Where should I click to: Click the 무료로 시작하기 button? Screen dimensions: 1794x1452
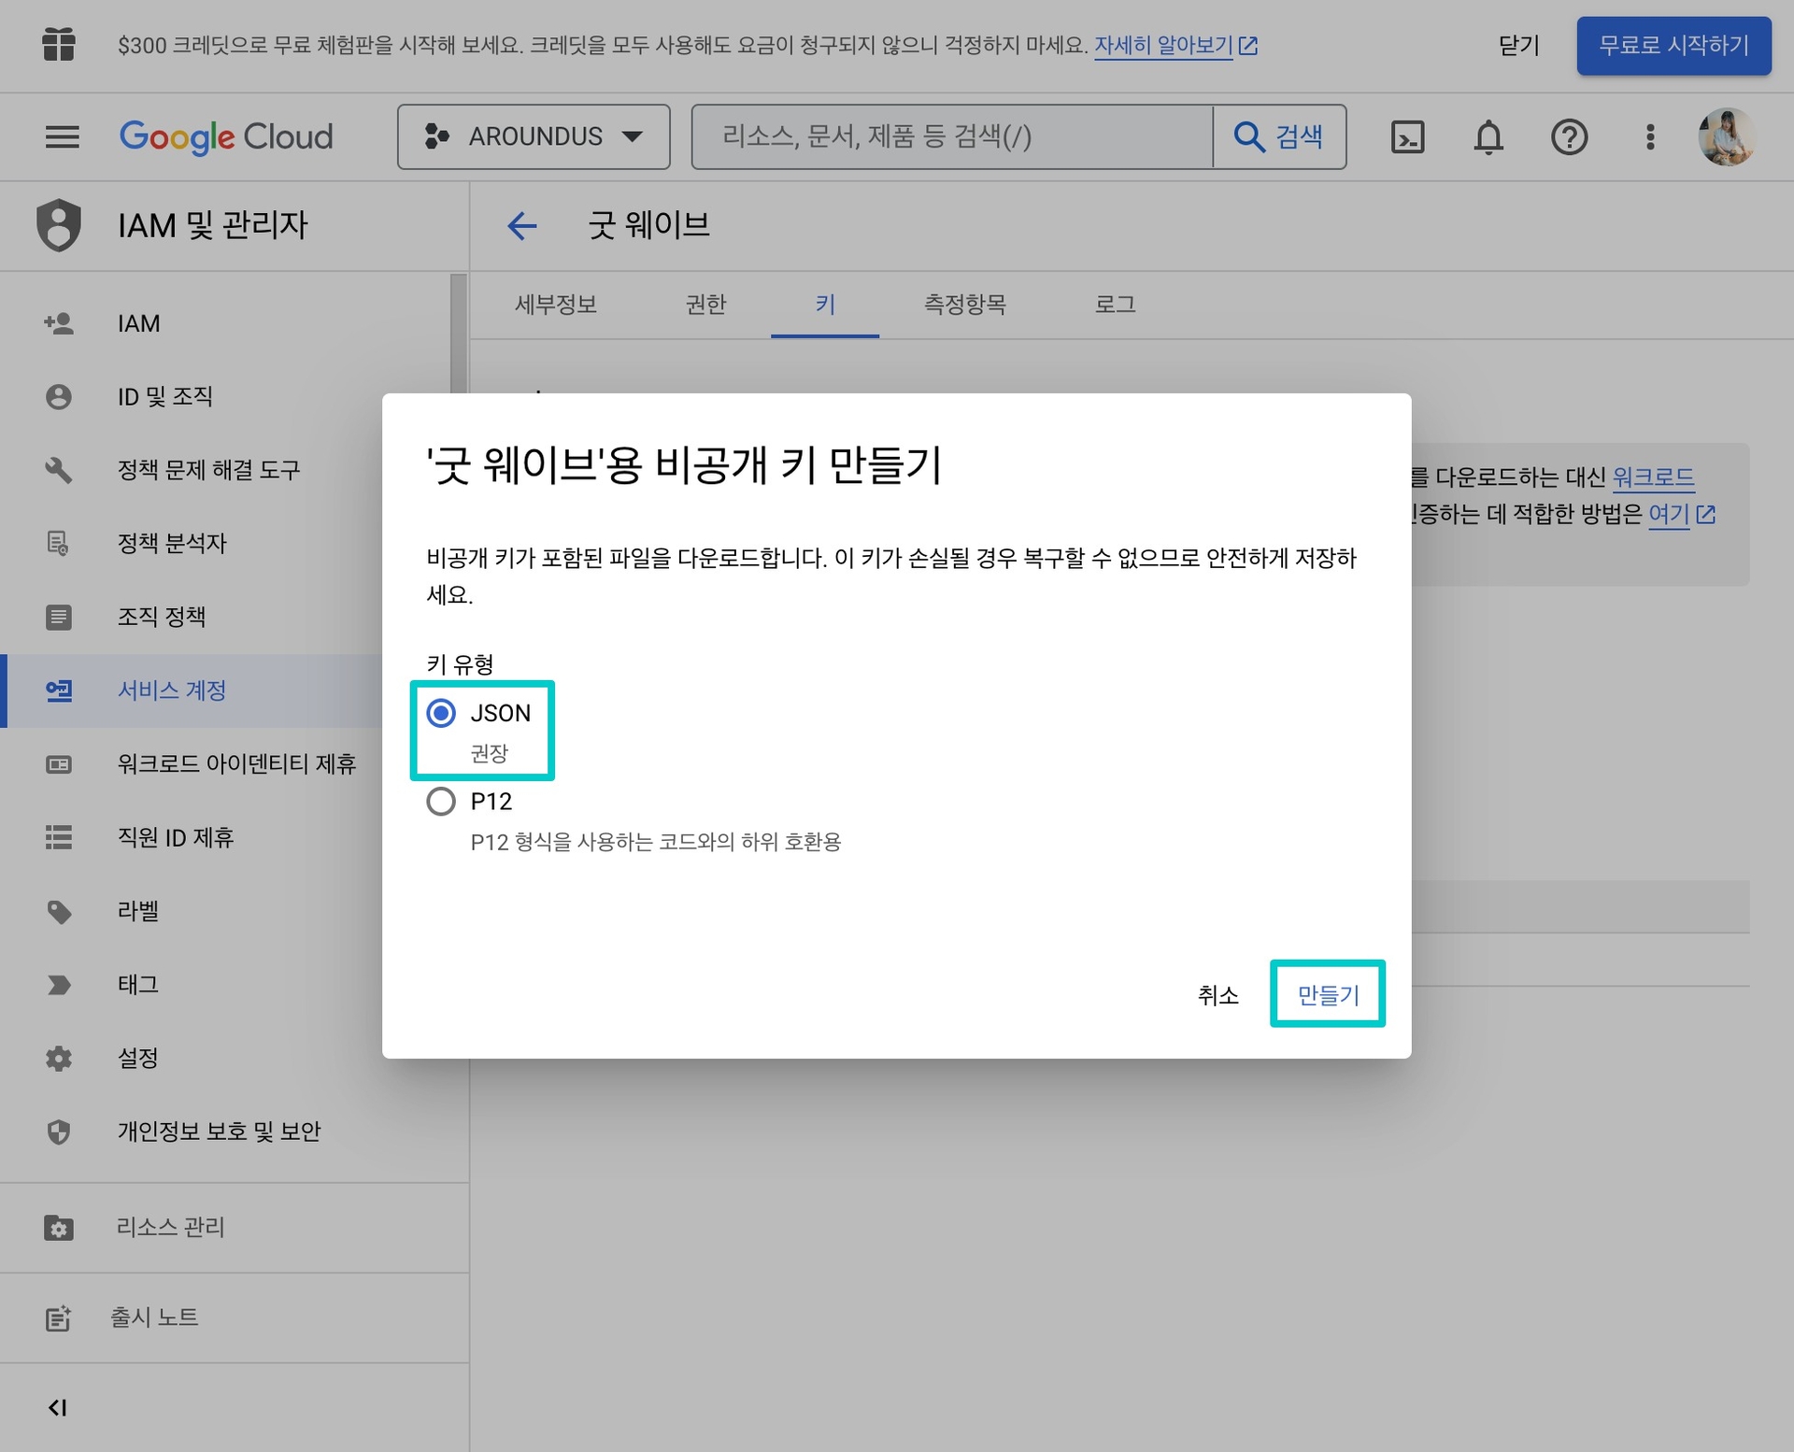coord(1673,45)
